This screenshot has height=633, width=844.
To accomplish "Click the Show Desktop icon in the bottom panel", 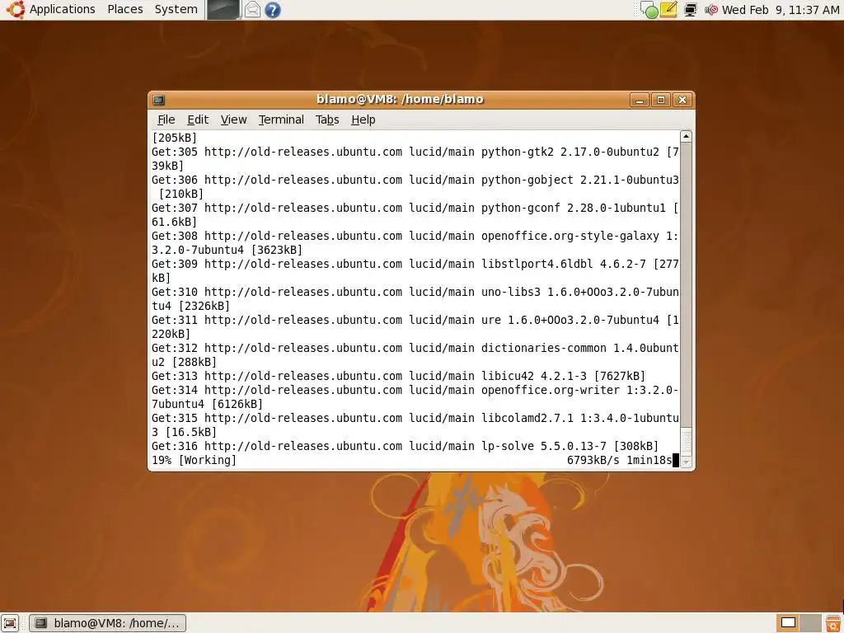I will point(10,623).
